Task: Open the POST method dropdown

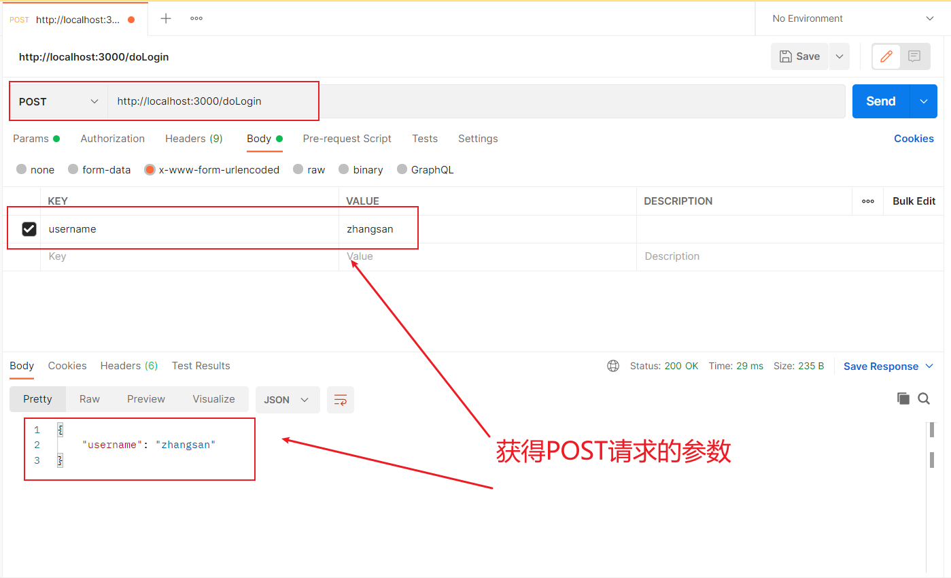Action: tap(58, 101)
